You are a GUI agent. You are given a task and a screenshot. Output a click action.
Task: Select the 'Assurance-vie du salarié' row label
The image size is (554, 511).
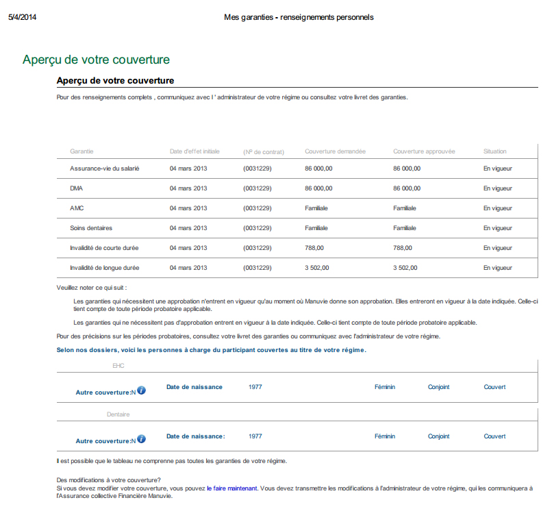coord(104,169)
